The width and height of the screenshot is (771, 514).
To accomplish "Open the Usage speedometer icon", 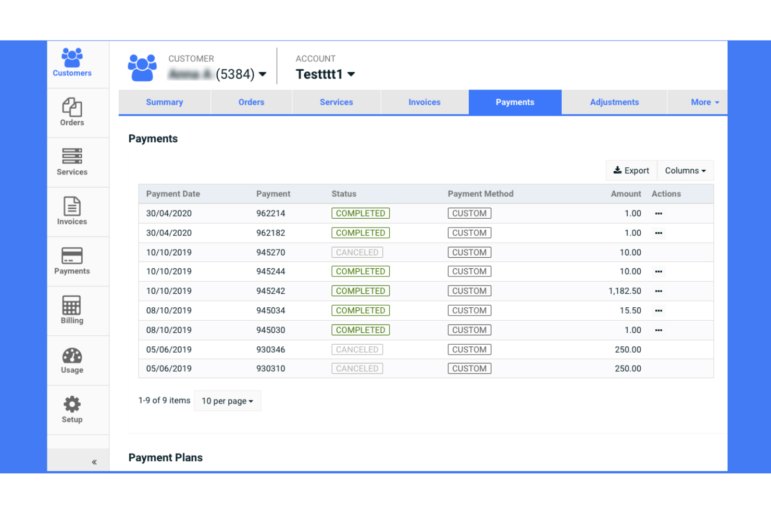I will tap(71, 359).
